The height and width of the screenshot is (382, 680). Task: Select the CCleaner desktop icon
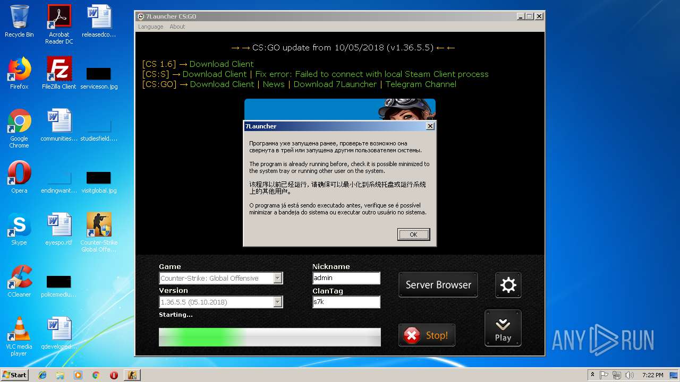coord(19,281)
